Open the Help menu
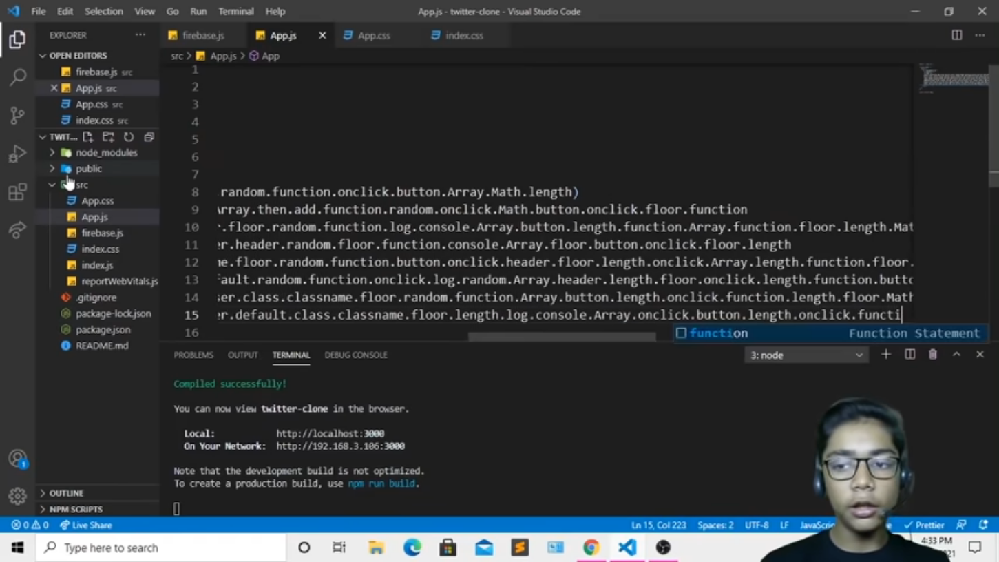 [275, 11]
